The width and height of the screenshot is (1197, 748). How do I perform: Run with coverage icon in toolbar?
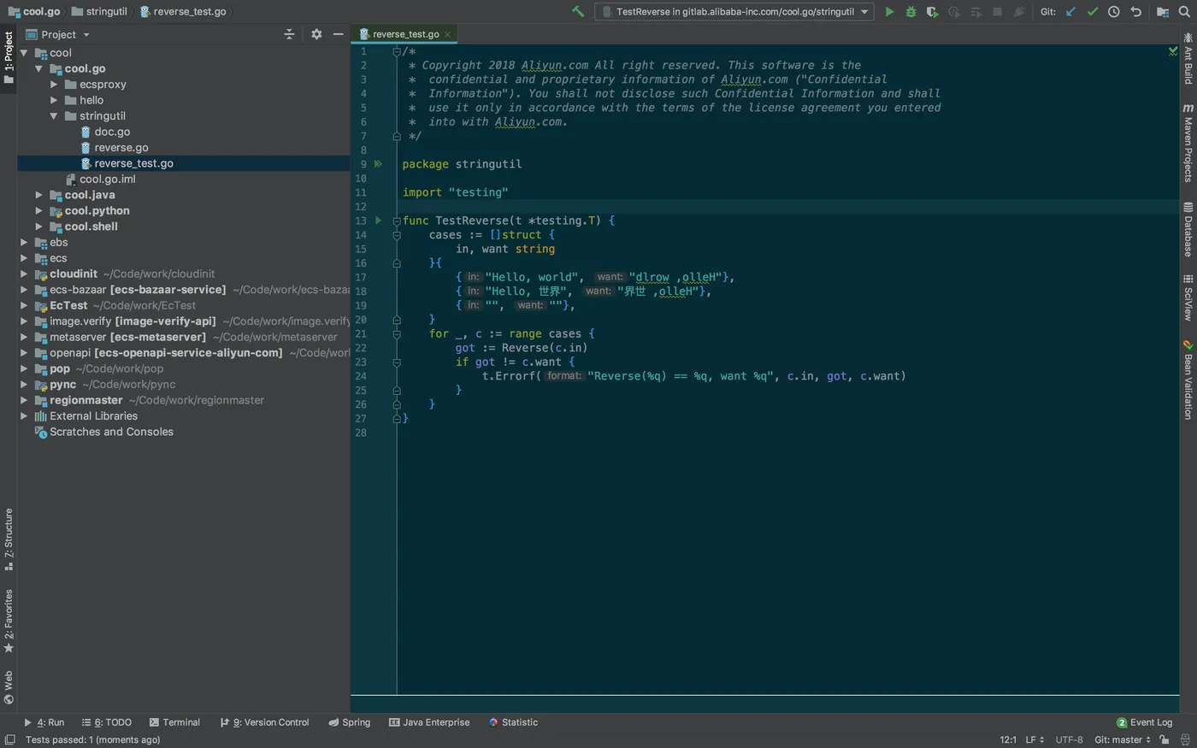coord(932,12)
